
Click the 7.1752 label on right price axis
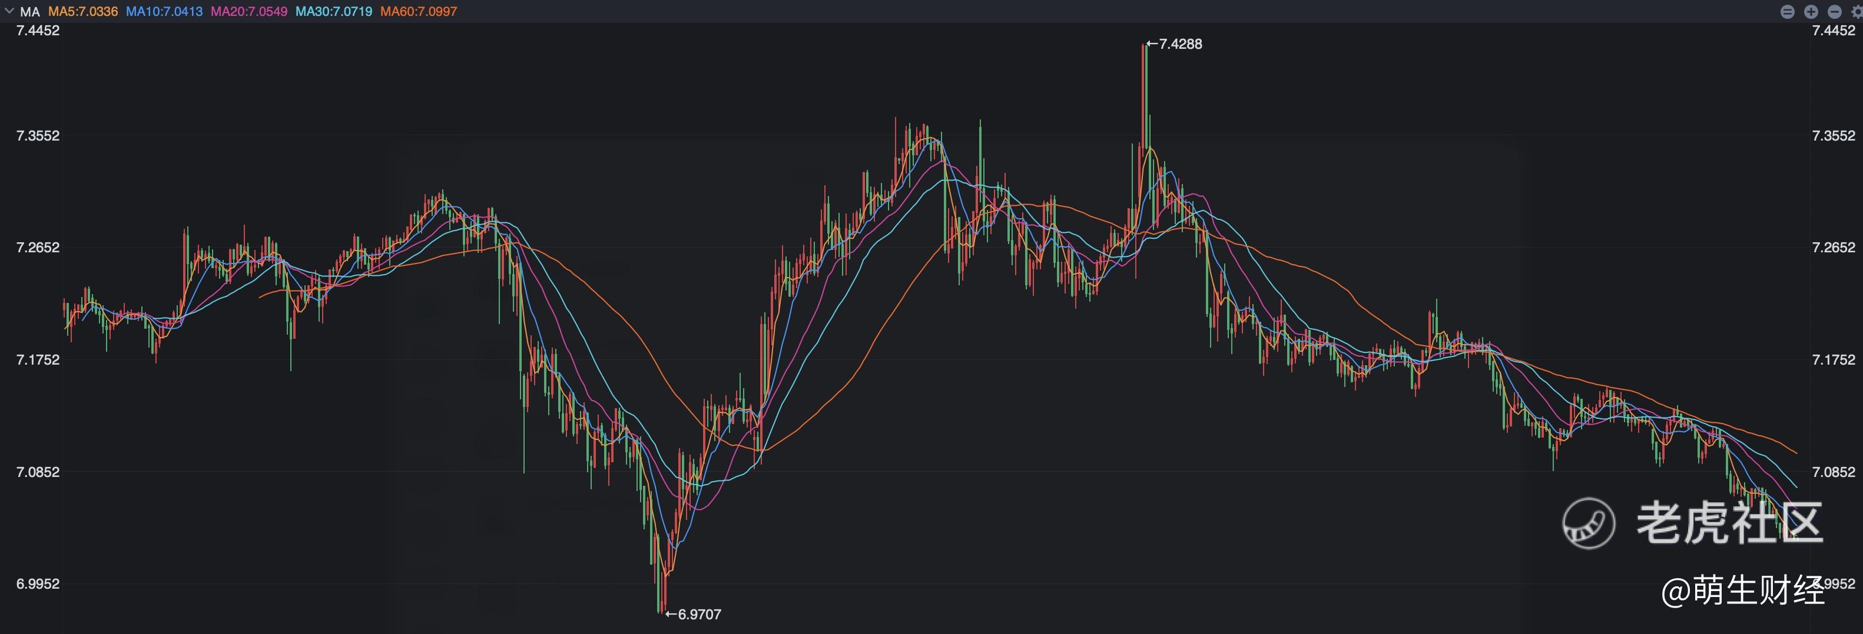coord(1834,359)
